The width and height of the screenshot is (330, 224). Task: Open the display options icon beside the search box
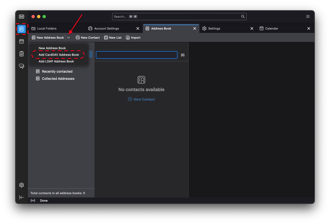pos(183,55)
